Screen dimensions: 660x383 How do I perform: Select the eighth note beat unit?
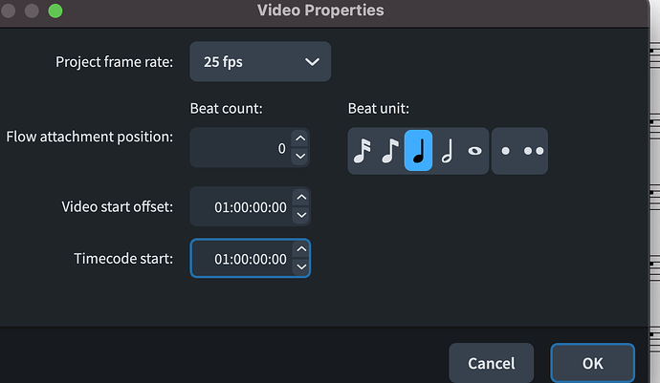click(389, 151)
